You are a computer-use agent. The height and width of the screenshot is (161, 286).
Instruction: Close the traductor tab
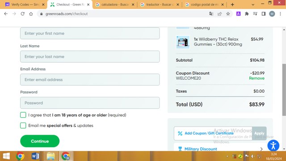[x=178, y=4]
